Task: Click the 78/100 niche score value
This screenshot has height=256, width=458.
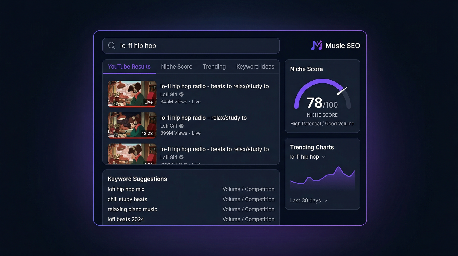Action: (x=322, y=103)
